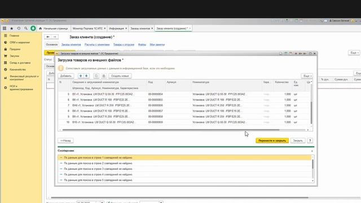
Task: Open the Мои заметки link
Action: click(157, 45)
